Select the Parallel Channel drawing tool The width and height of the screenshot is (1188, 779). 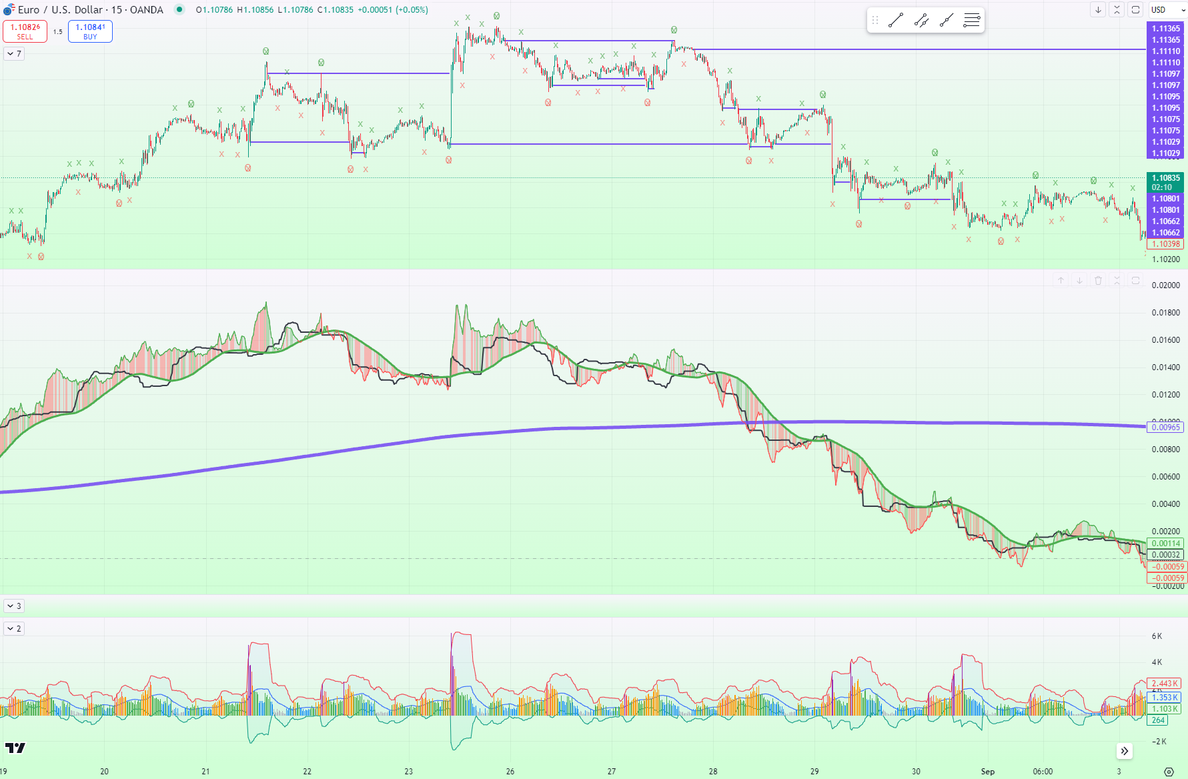(x=921, y=19)
